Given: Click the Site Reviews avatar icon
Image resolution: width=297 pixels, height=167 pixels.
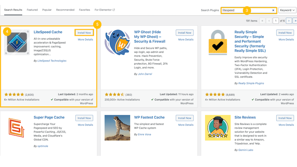Looking at the screenshot, I should click(217, 128).
